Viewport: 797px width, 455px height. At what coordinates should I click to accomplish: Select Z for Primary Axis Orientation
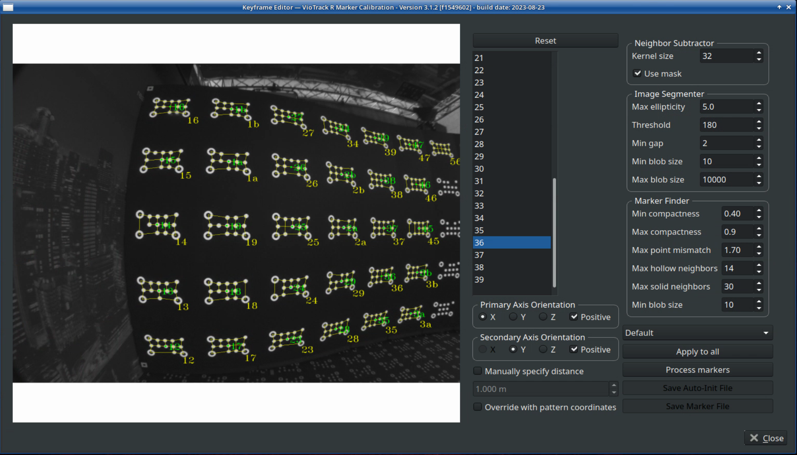[x=543, y=317]
